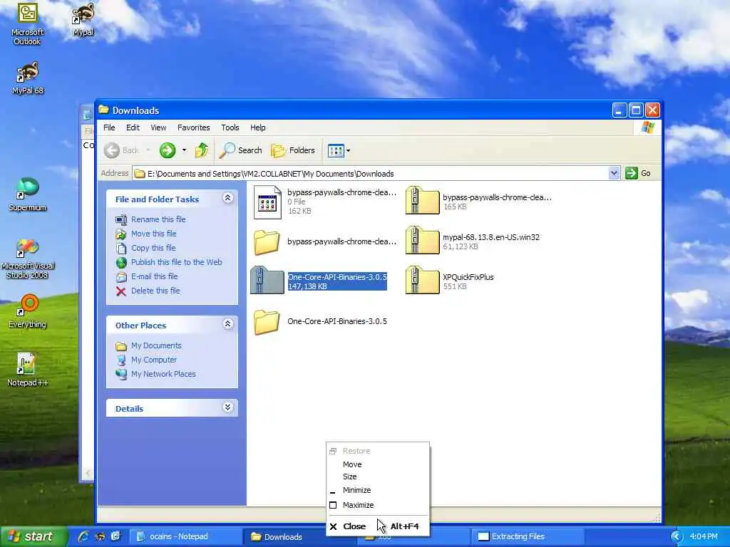The image size is (730, 547).
Task: Launch MyPal 68 desktop shortcut
Action: [28, 78]
